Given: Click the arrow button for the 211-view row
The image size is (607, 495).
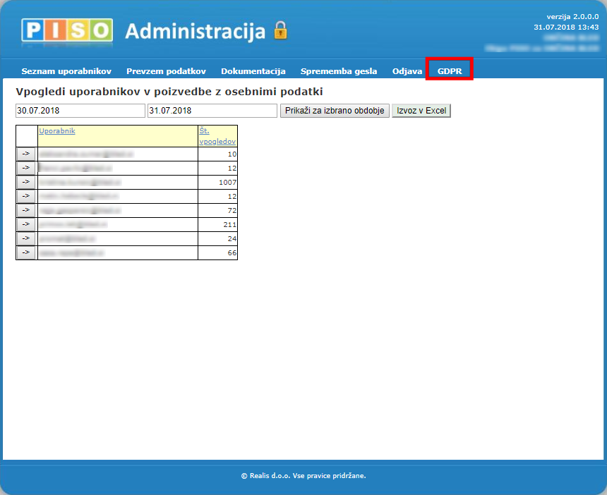Looking at the screenshot, I should (26, 224).
